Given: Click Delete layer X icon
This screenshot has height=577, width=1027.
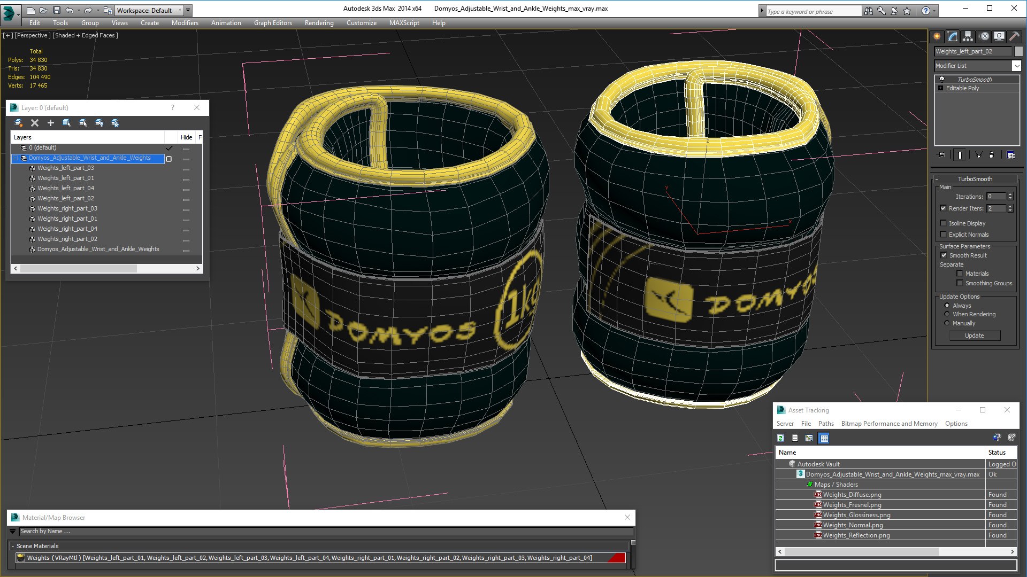Looking at the screenshot, I should (35, 123).
